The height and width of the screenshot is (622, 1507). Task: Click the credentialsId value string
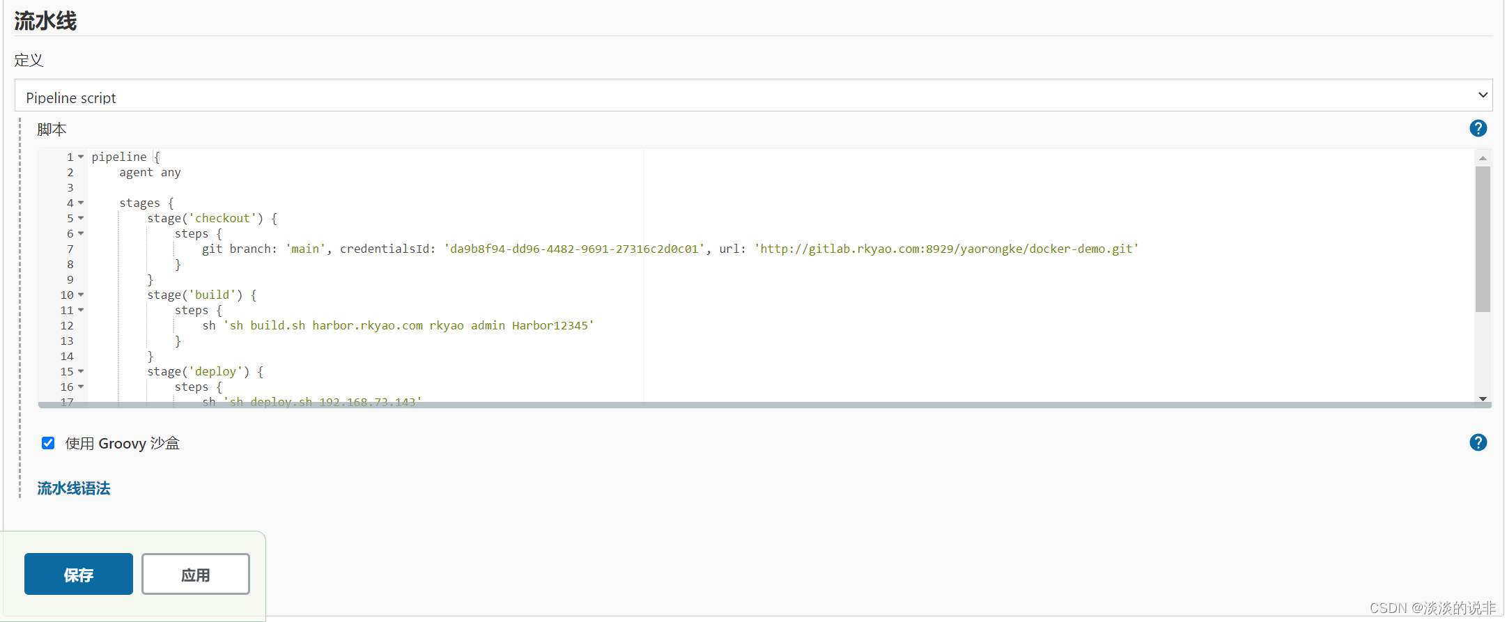574,249
